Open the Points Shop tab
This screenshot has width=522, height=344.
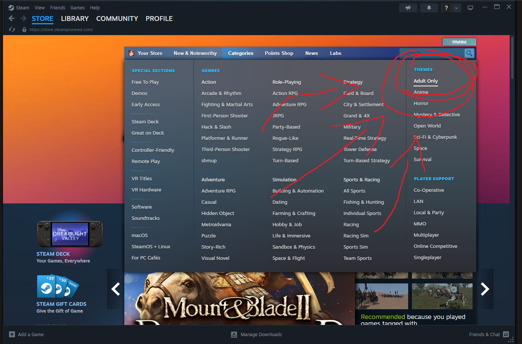click(279, 53)
